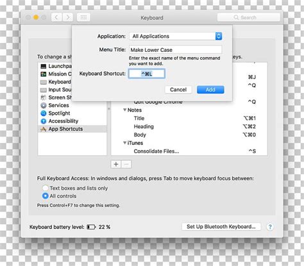
Task: Click the Services gear icon
Action: pyautogui.click(x=44, y=105)
